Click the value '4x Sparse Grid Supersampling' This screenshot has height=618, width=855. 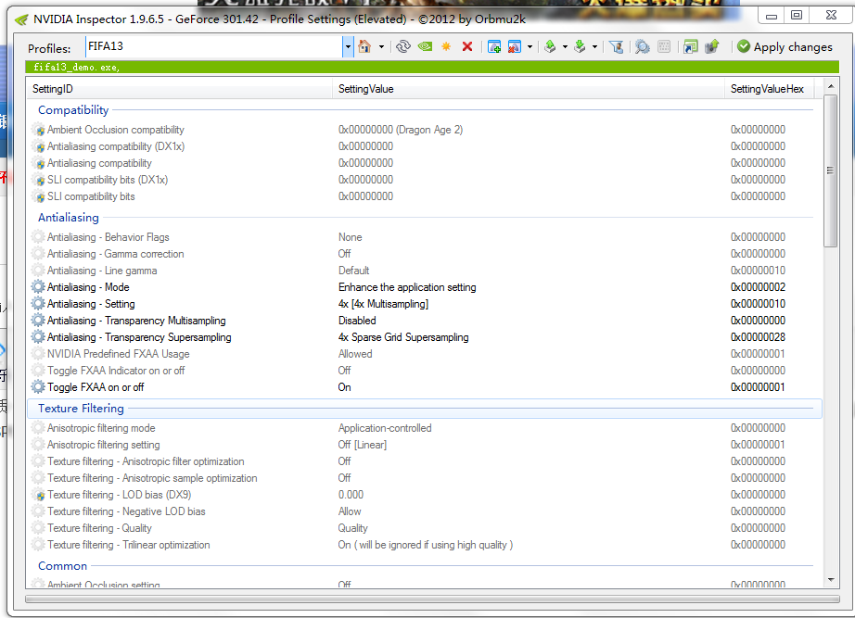[403, 337]
